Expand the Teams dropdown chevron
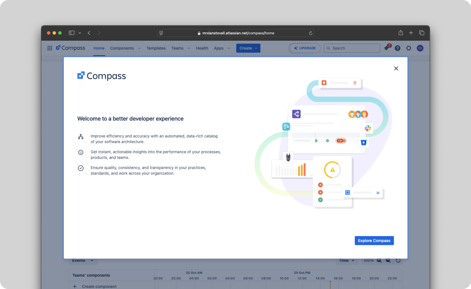 point(189,48)
